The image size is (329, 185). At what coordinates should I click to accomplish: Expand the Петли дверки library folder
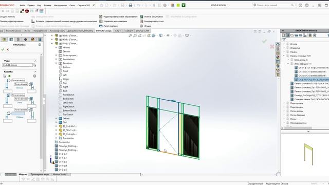[284, 111]
